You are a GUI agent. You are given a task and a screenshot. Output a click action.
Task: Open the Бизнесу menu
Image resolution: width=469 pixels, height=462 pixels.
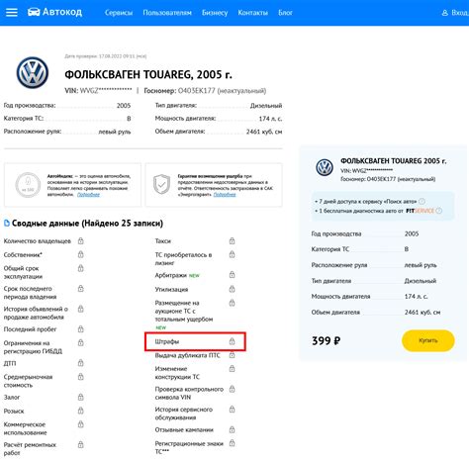215,13
